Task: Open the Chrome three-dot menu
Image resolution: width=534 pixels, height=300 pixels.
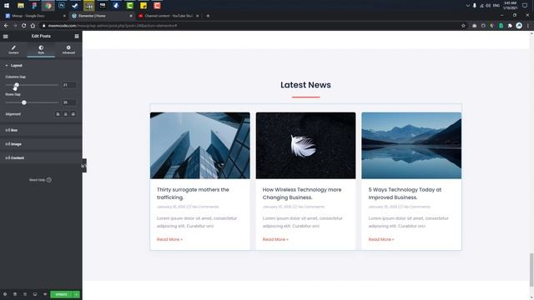Action: point(528,26)
